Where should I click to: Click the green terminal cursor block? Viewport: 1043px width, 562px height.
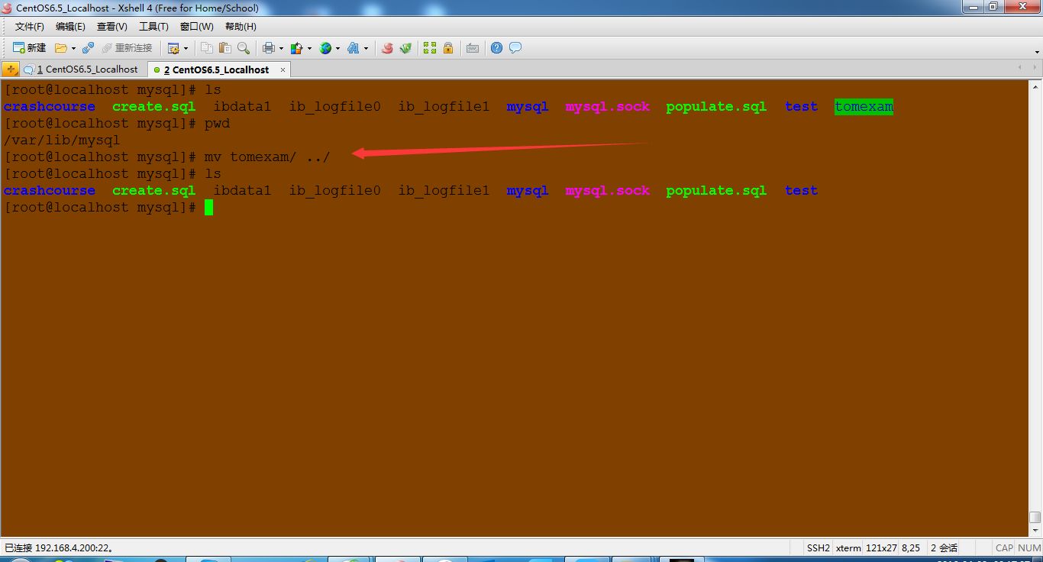208,208
